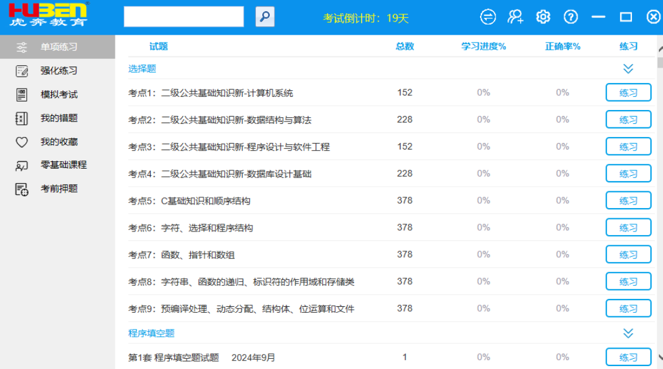The image size is (663, 369).
Task: Collapse the 程序填空题 section chevron
Action: click(628, 333)
